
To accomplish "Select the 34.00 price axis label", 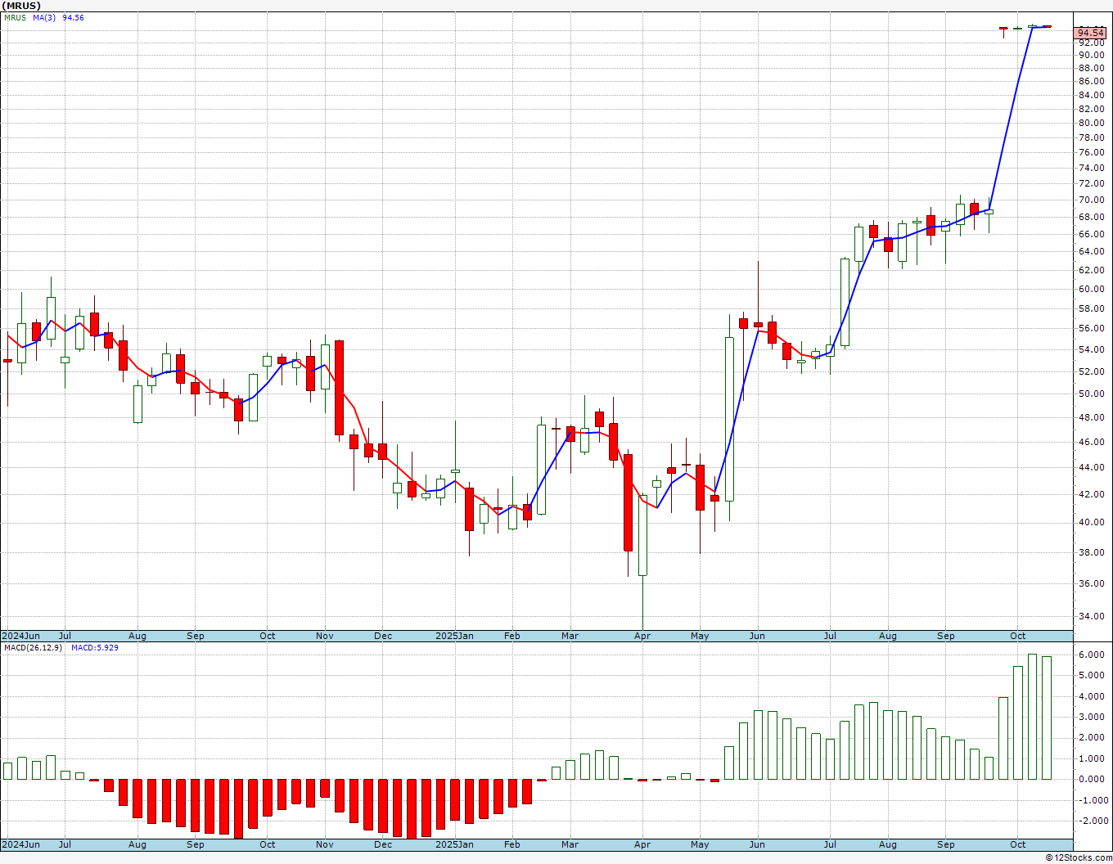I will (1091, 617).
